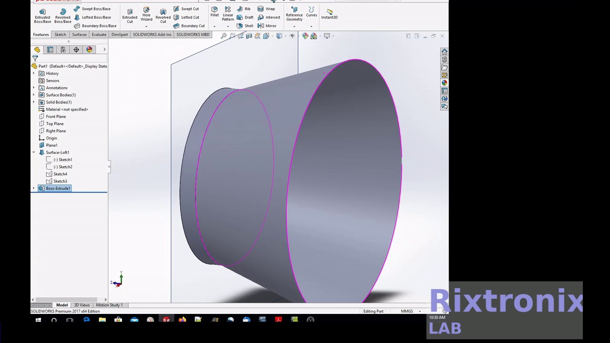Open the DimXpertManager tab icon

click(76, 50)
